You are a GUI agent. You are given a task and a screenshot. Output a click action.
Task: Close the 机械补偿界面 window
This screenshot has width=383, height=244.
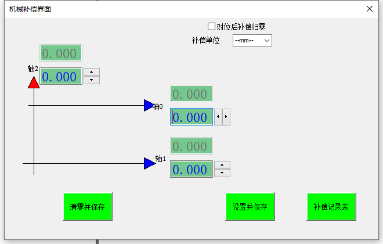click(x=370, y=9)
